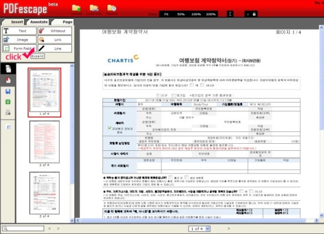The height and width of the screenshot is (234, 324).
Task: Check the 재가입 checkbox in the form
Action: (174, 95)
